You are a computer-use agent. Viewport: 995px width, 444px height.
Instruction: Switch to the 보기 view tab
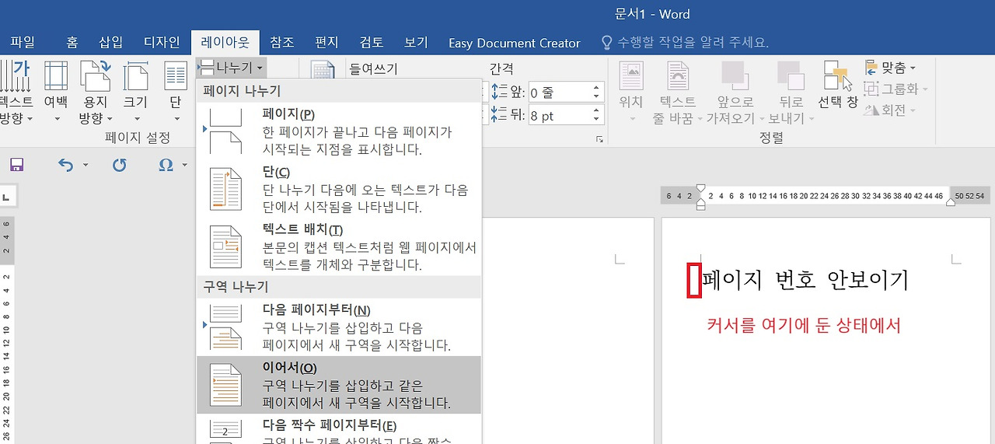[x=416, y=42]
